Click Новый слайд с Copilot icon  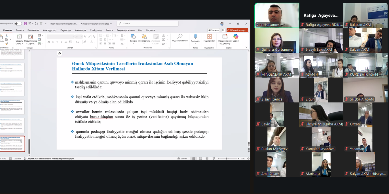(30, 37)
